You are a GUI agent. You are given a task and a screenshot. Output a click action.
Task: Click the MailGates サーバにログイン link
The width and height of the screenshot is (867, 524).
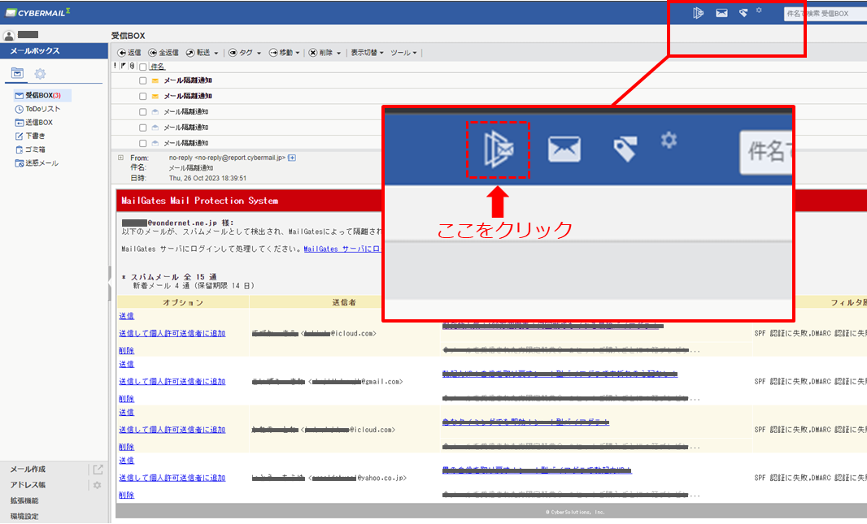(342, 249)
